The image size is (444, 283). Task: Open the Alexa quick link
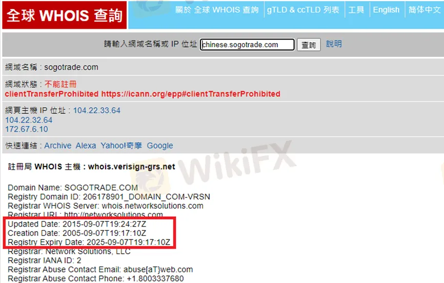click(x=86, y=146)
